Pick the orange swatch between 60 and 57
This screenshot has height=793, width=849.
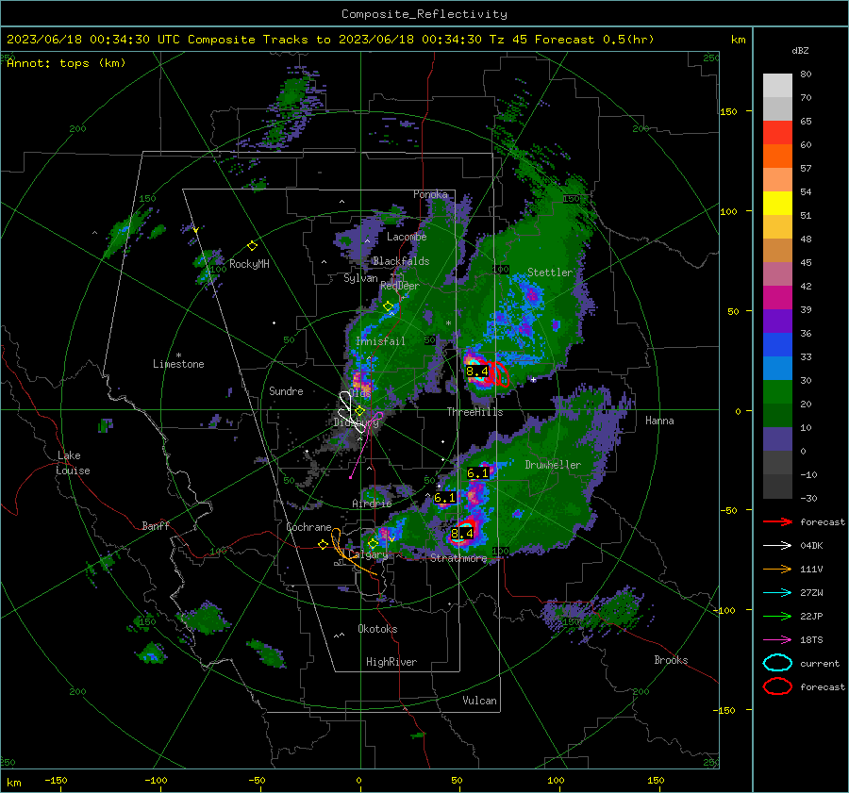point(777,157)
